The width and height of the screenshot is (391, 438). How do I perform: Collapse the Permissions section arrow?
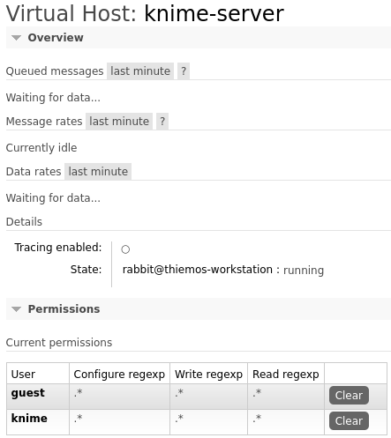click(x=16, y=309)
